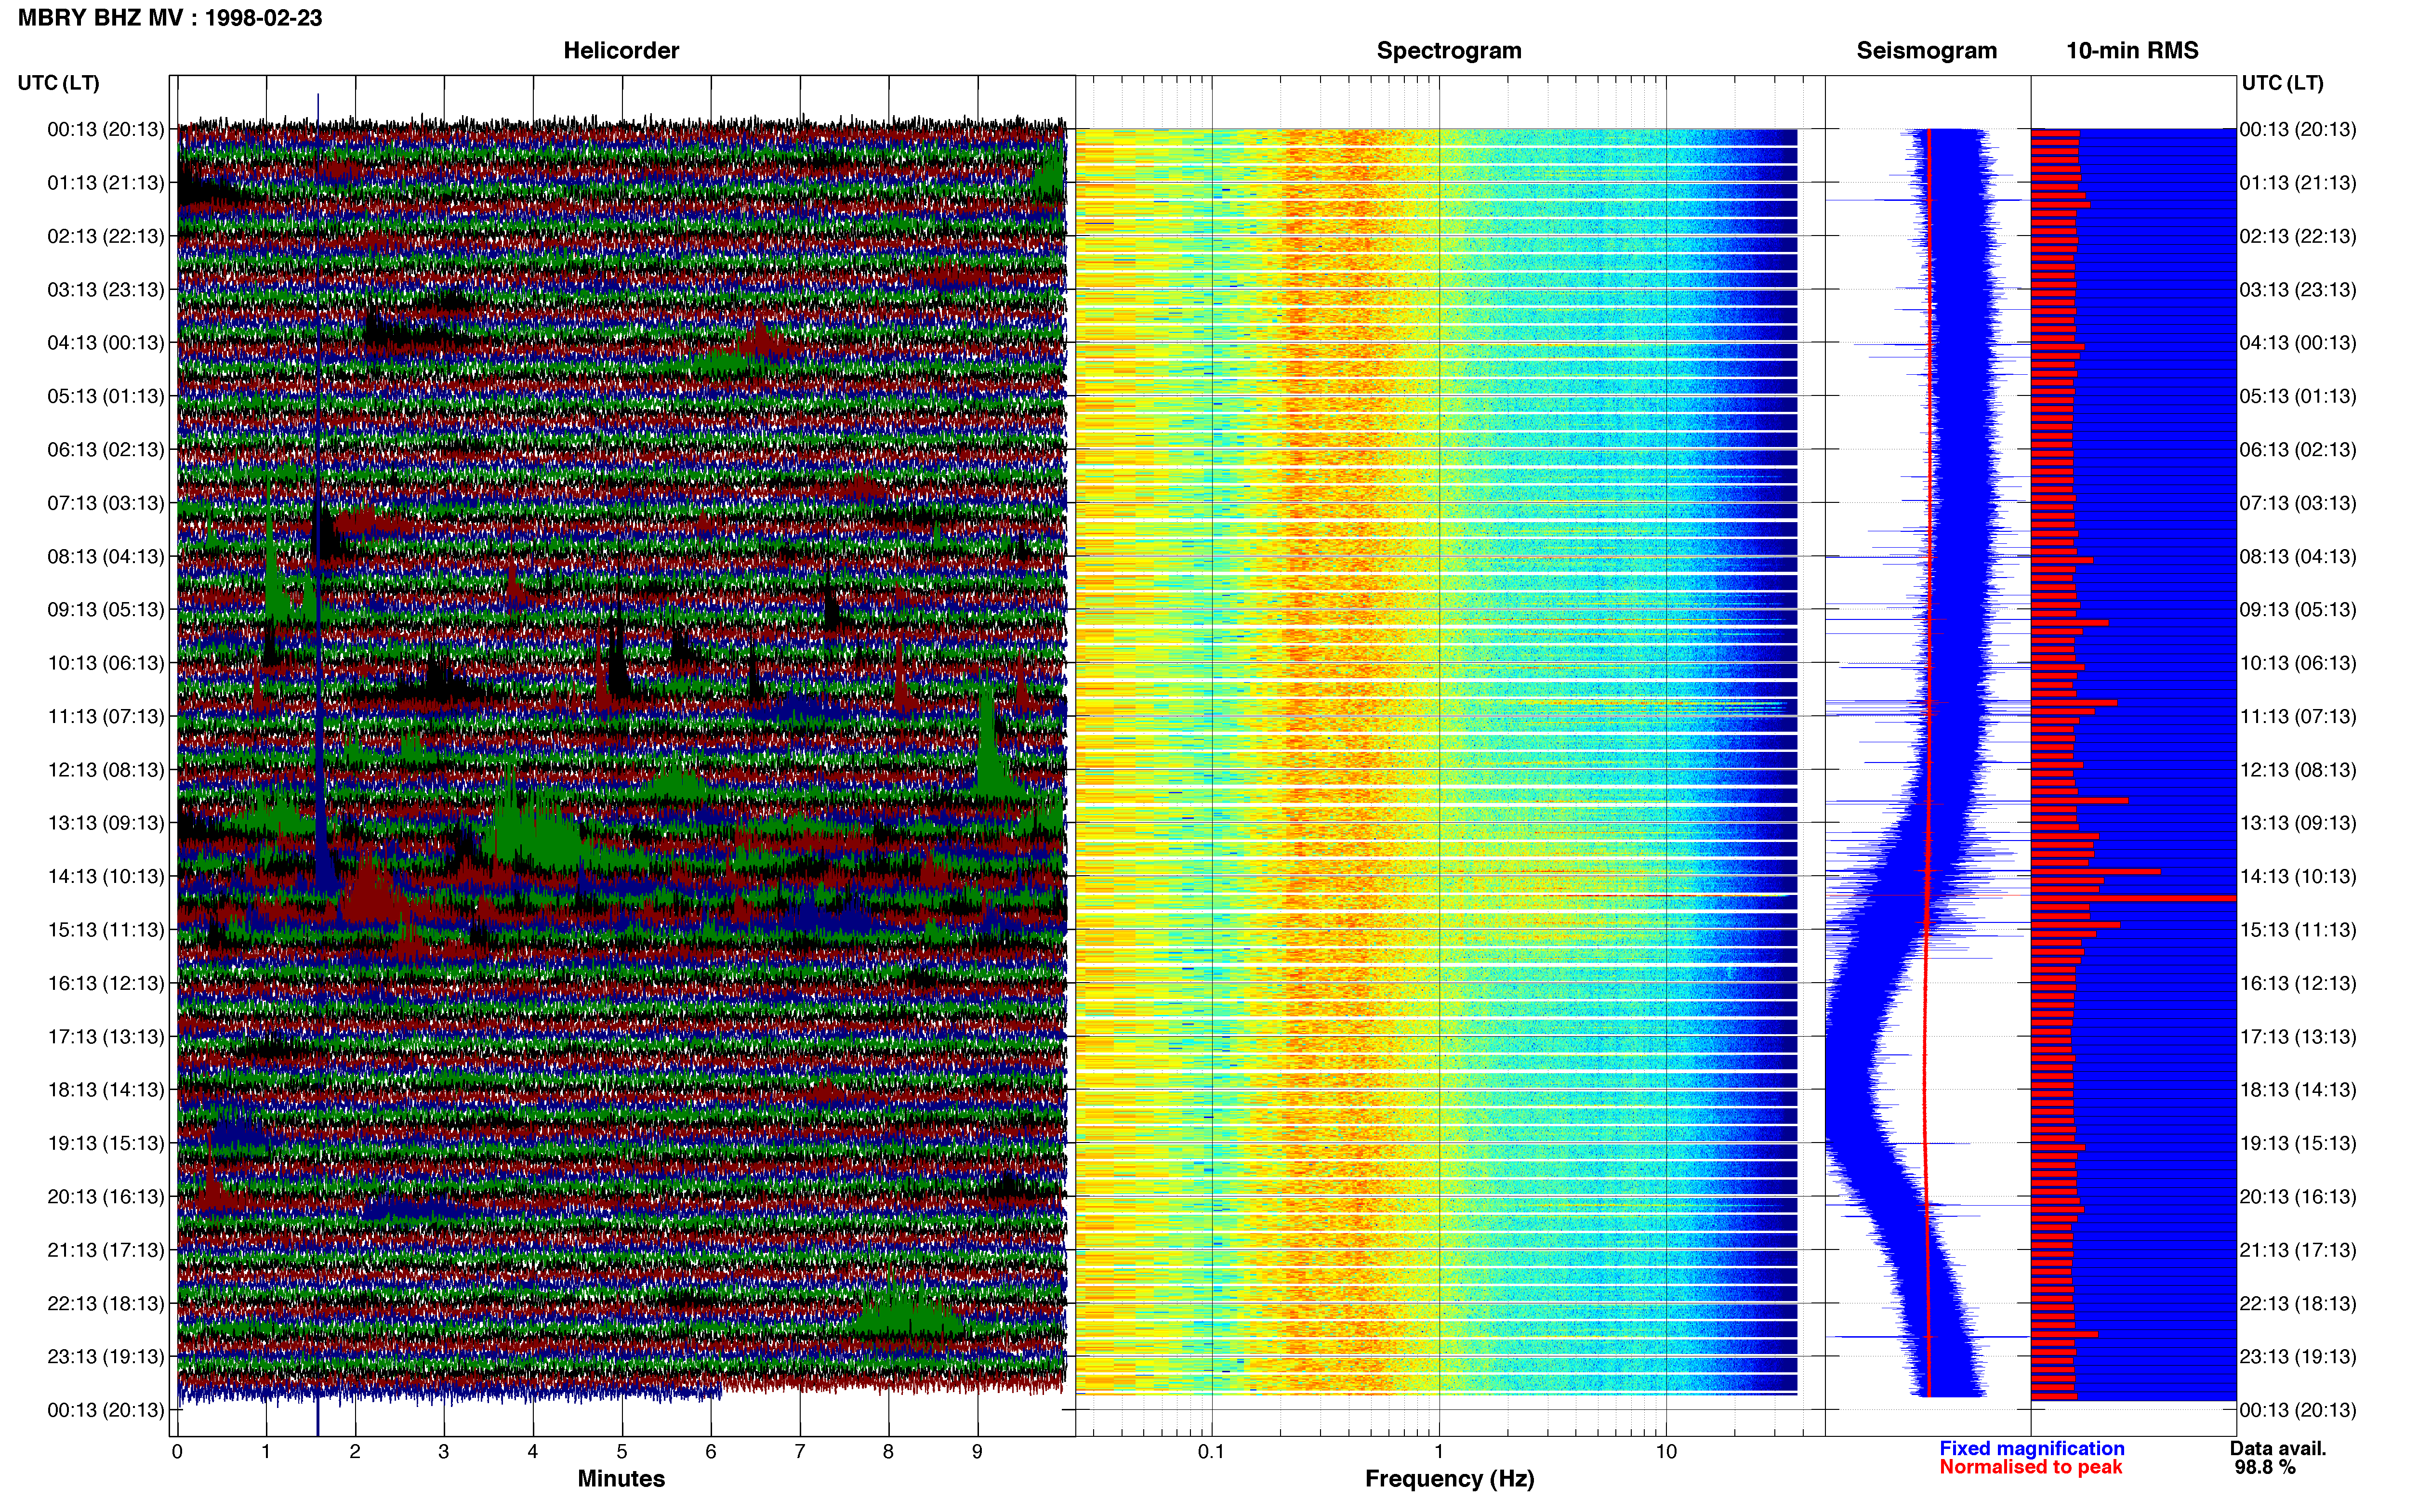Click helicorder time label '06:13 (02:13)'

(105, 450)
